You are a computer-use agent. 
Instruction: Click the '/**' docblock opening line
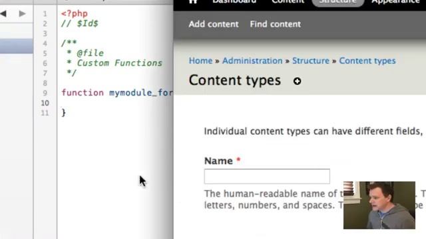69,42
